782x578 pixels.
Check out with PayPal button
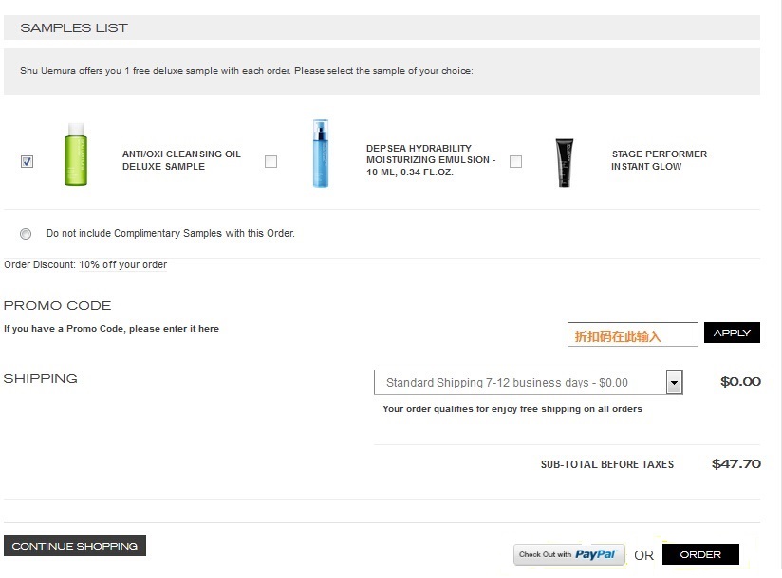569,554
